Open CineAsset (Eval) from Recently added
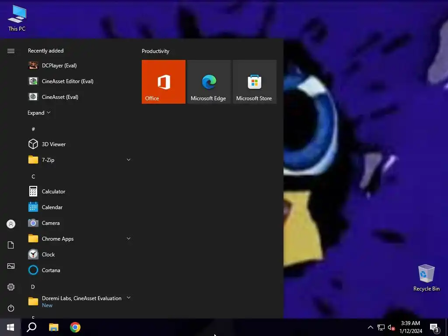This screenshot has height=336, width=448. [x=80, y=97]
